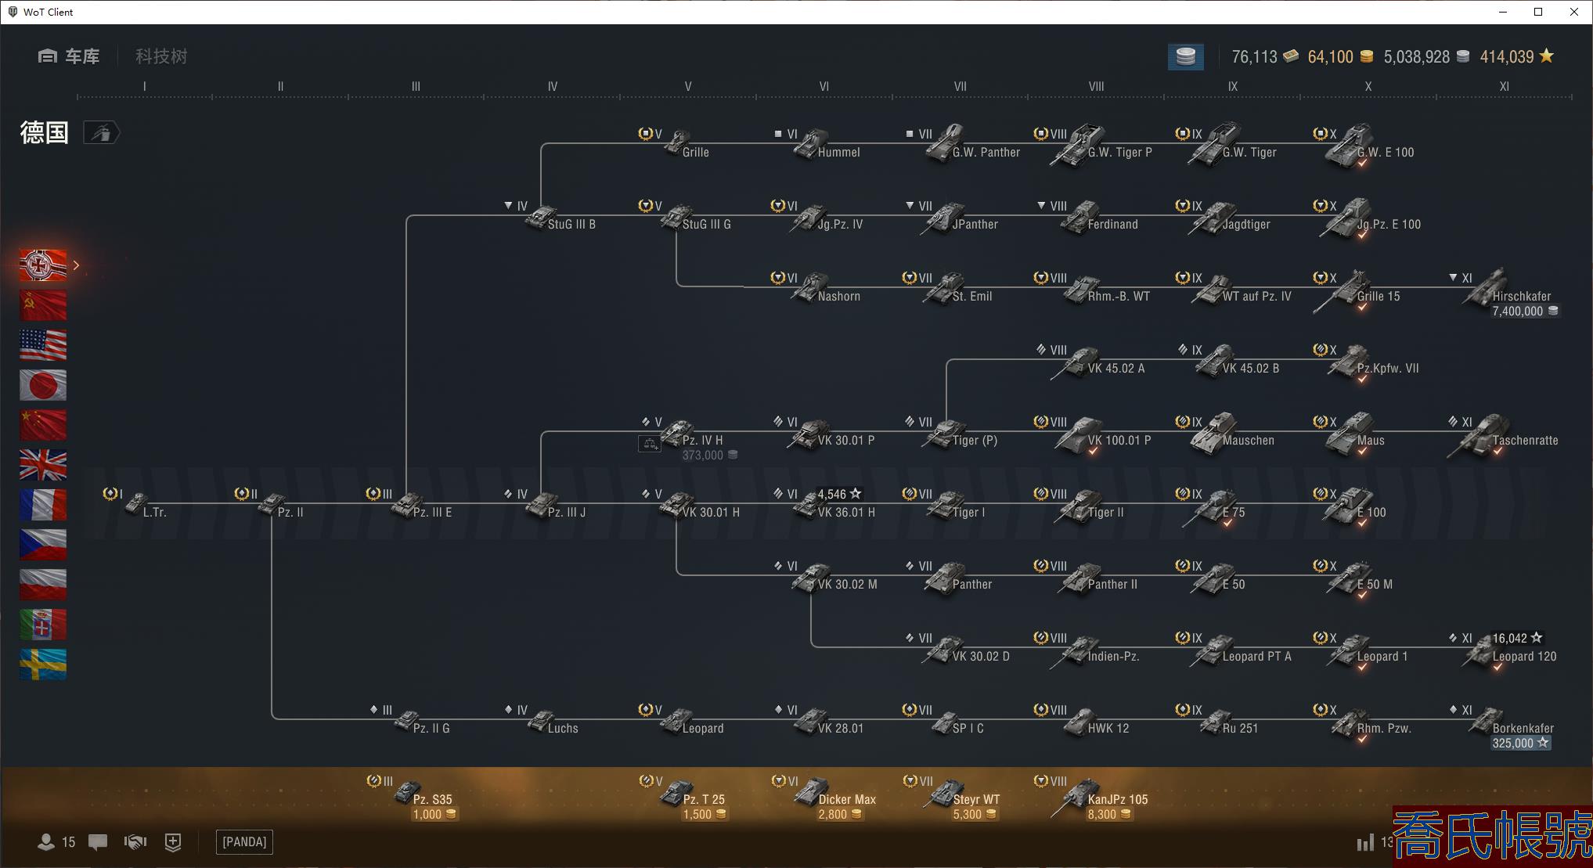Click the Germany flag expand arrow
The height and width of the screenshot is (868, 1593).
pyautogui.click(x=76, y=265)
